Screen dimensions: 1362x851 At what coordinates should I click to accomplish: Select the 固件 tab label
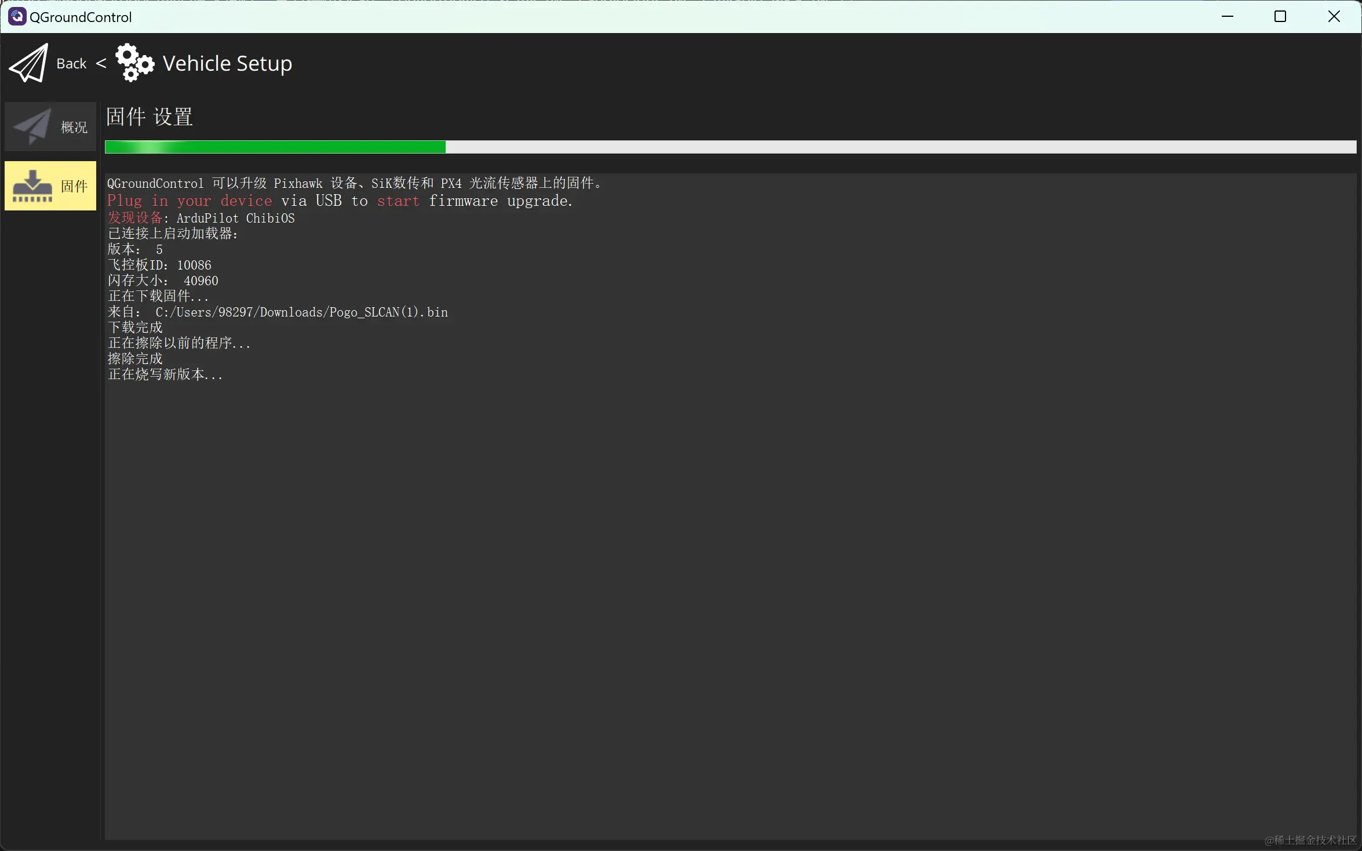pos(74,186)
